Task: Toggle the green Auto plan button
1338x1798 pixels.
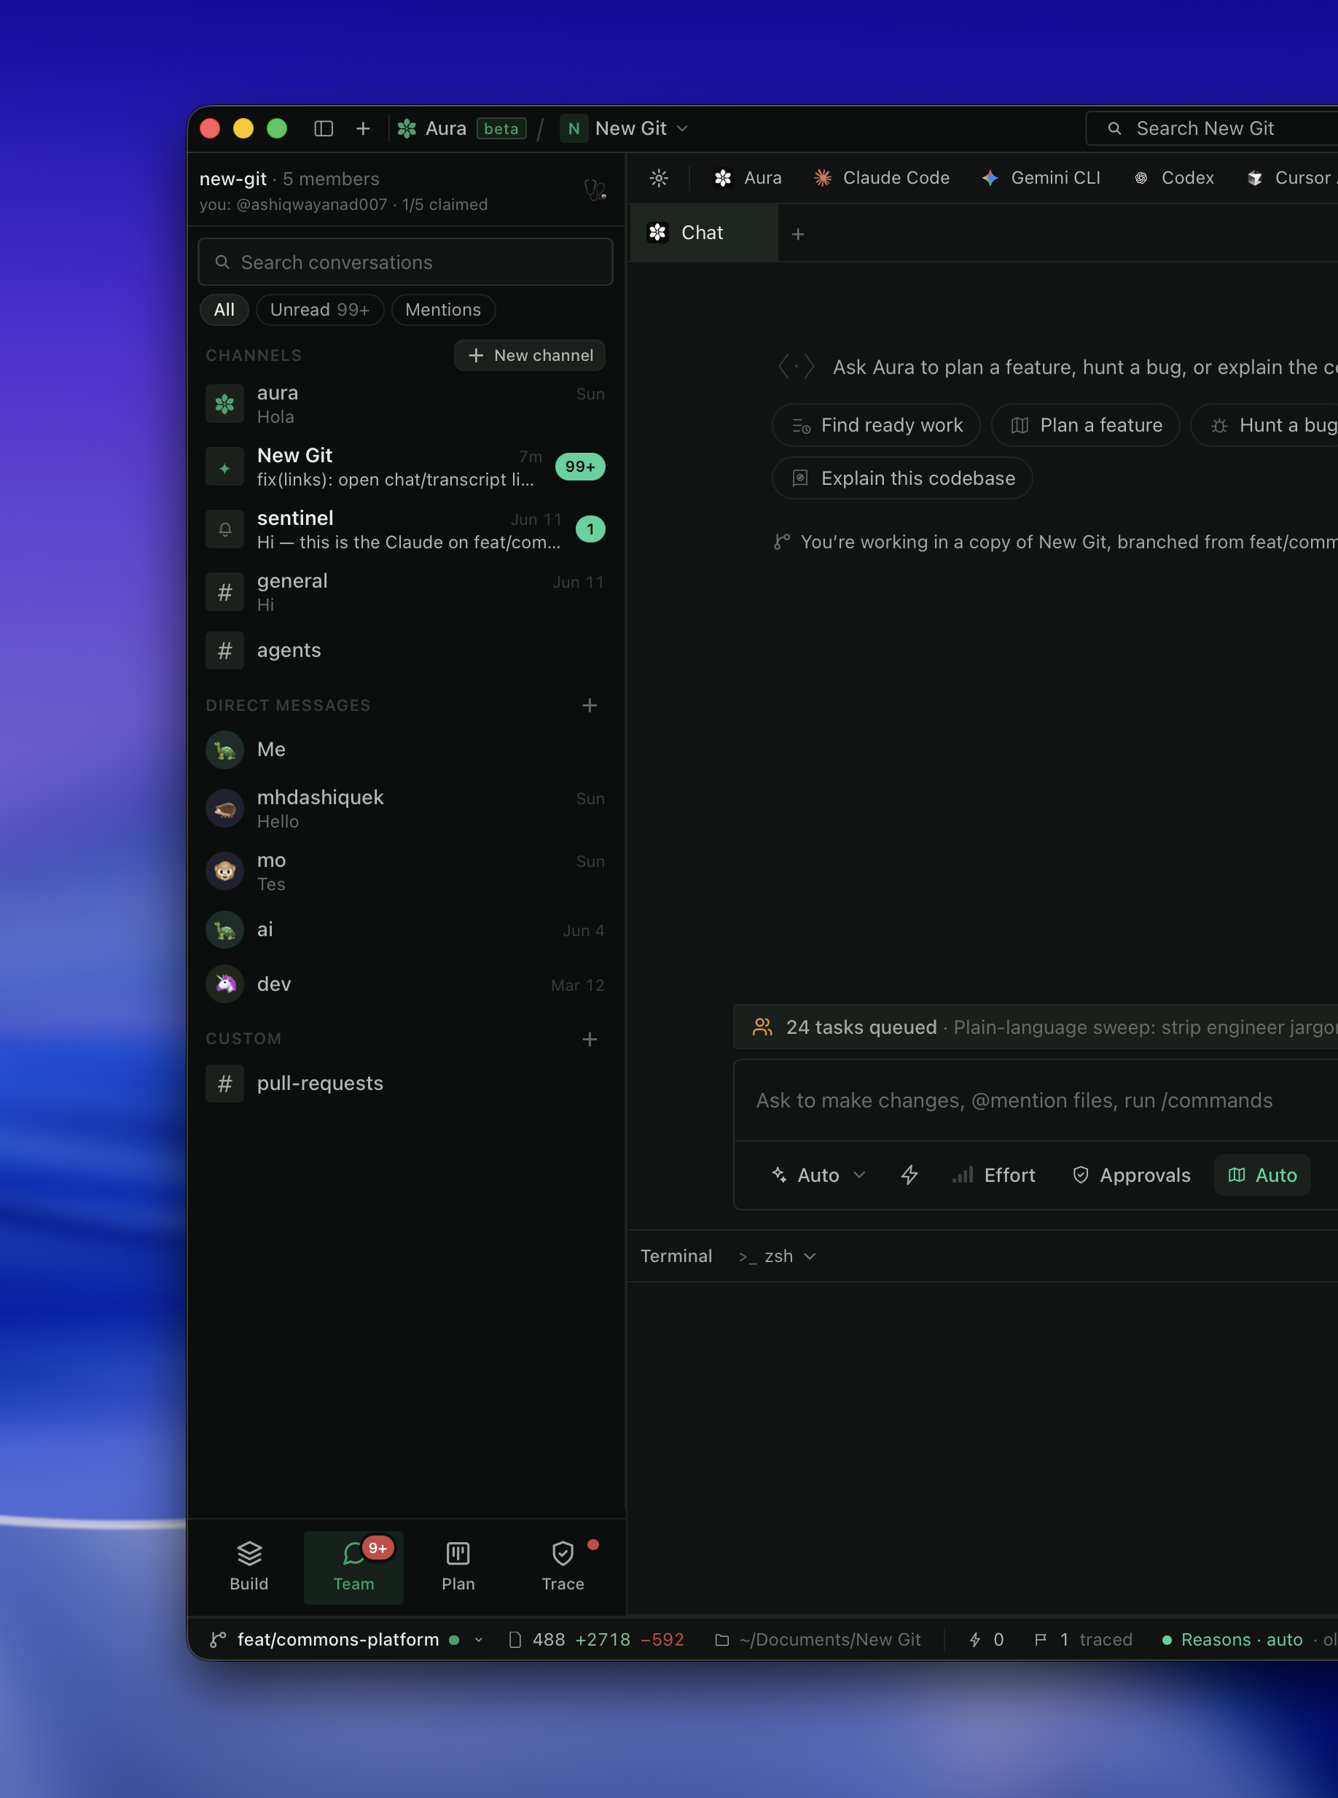Action: pos(1262,1176)
